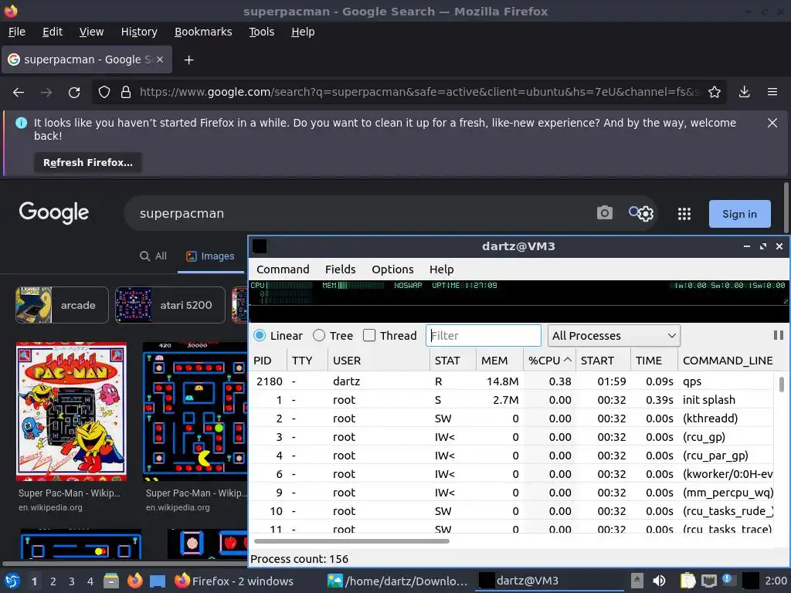Image resolution: width=791 pixels, height=593 pixels.
Task: Switch to virtual desktop 2
Action: coord(53,581)
